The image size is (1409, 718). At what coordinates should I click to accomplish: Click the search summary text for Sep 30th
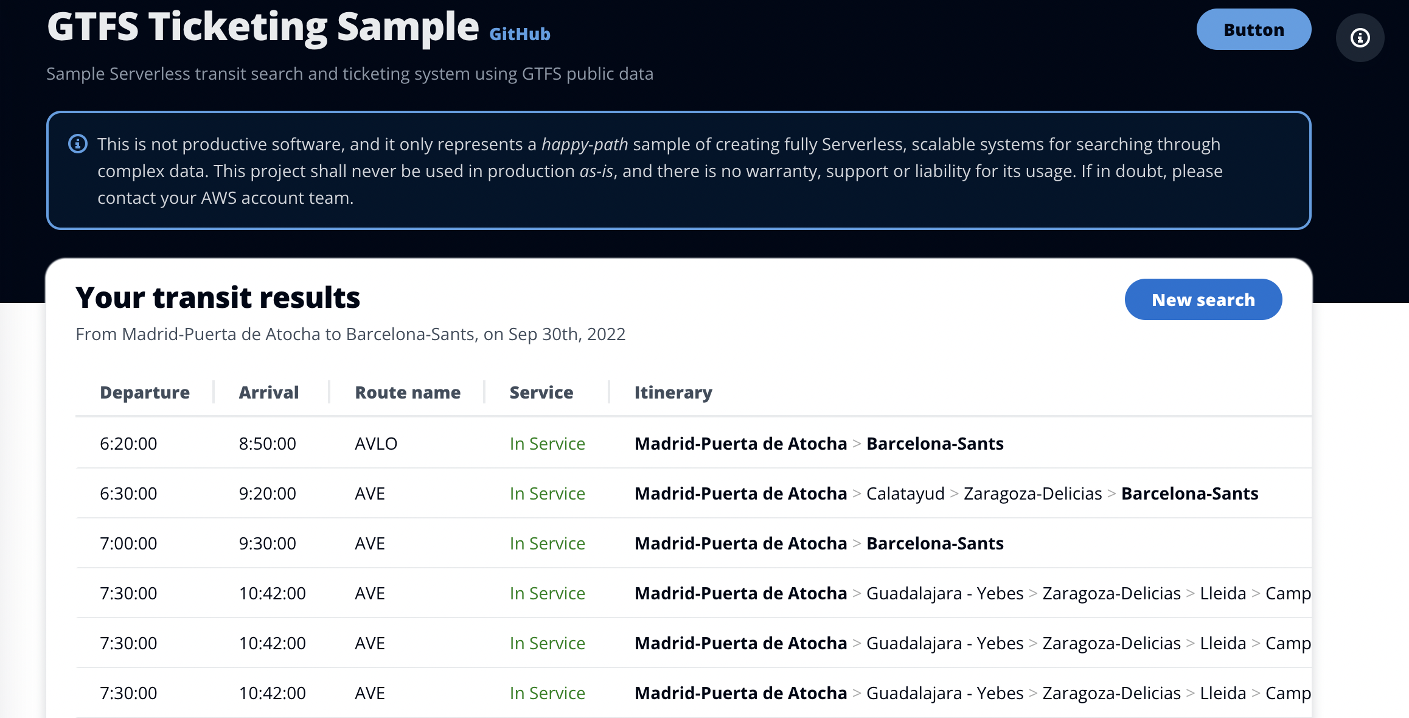tap(350, 334)
